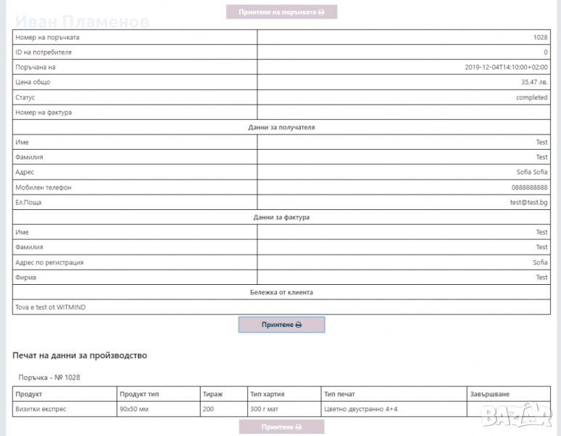This screenshot has width=561, height=436.
Task: Click the 'Тираж' column header
Action: (x=213, y=394)
